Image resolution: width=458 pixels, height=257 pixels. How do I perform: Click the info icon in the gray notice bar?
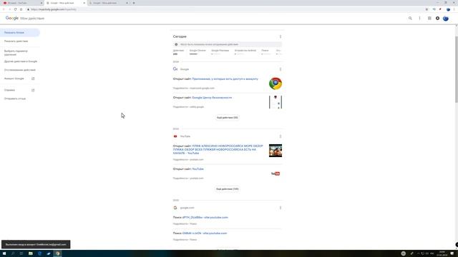tap(176, 44)
